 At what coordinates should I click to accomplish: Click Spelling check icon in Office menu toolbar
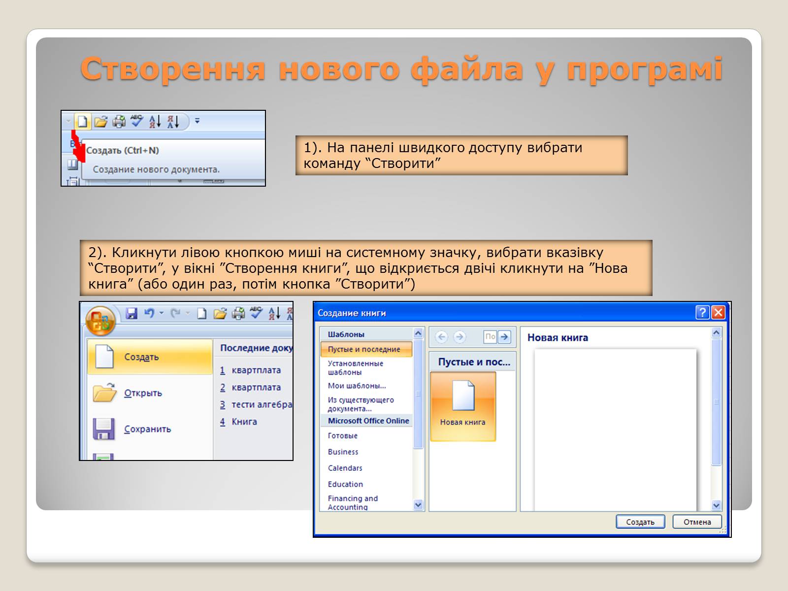tap(256, 313)
